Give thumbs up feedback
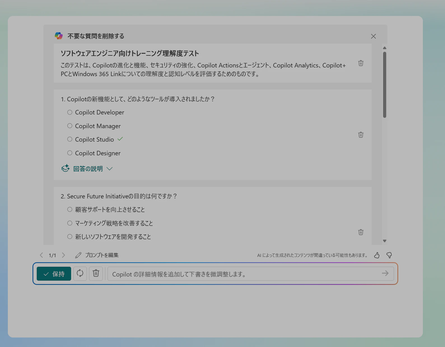Screen dimensions: 445x347 pos(377,255)
